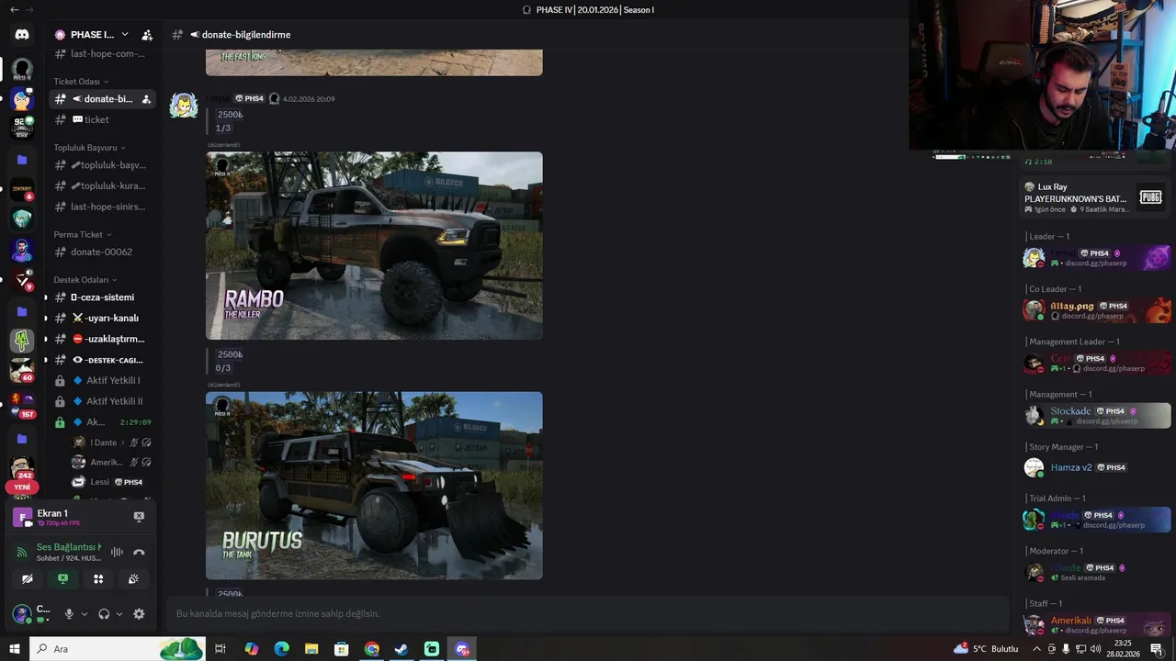This screenshot has width=1176, height=661.
Task: Select Aktif Yetkili I voice channel
Action: click(101, 380)
